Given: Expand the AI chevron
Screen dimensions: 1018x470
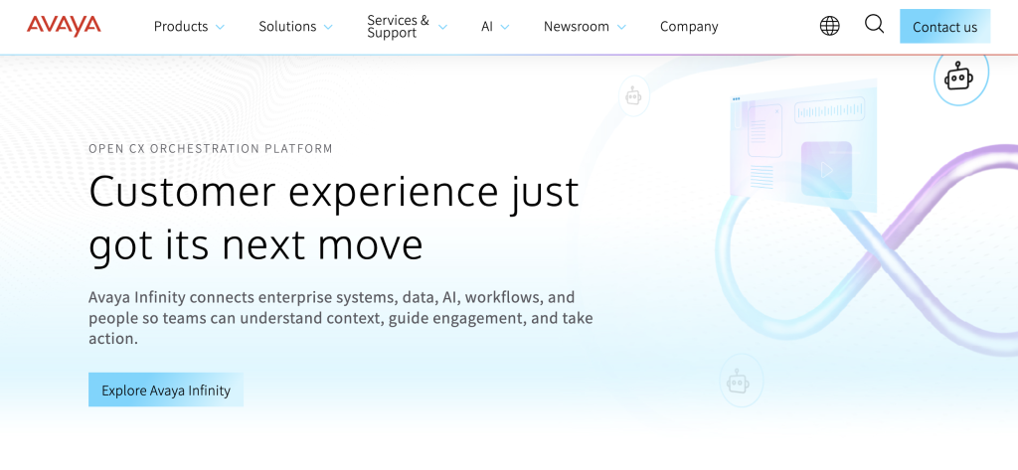Looking at the screenshot, I should pos(504,27).
